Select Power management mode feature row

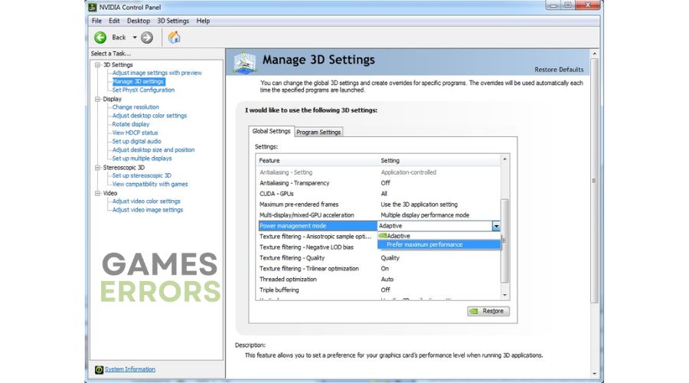(x=317, y=226)
